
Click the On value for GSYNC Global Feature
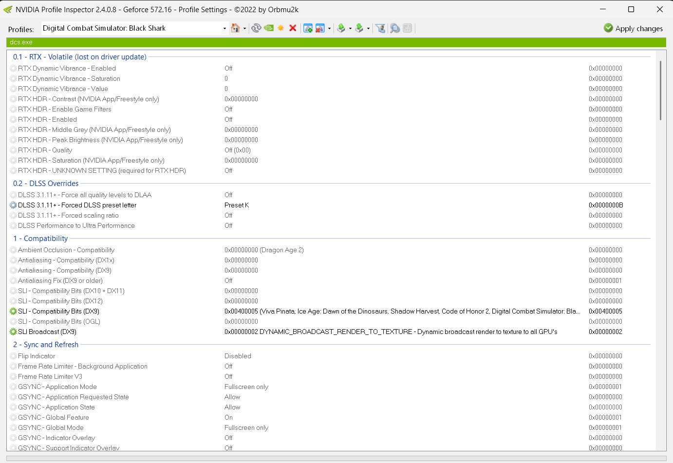click(228, 418)
